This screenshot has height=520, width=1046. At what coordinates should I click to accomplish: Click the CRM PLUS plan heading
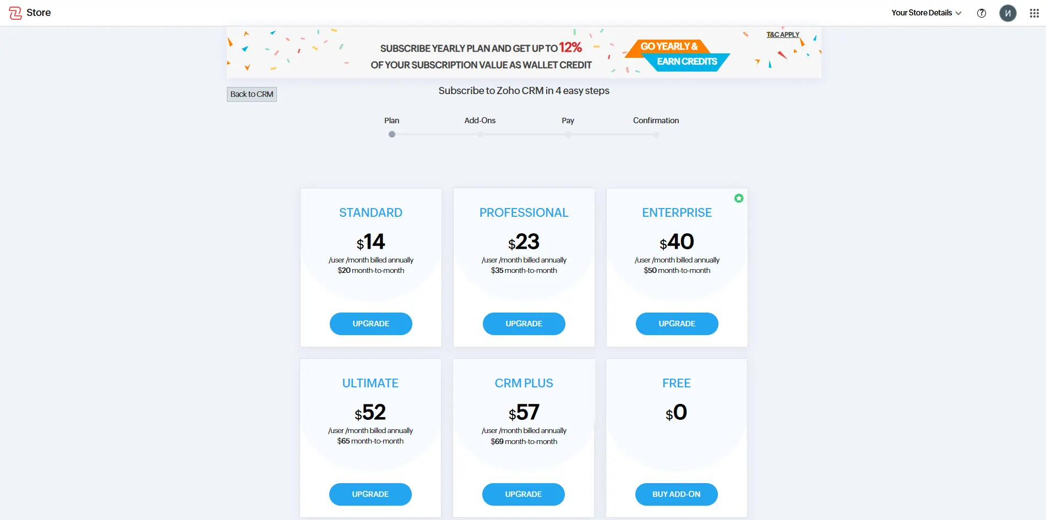click(524, 383)
